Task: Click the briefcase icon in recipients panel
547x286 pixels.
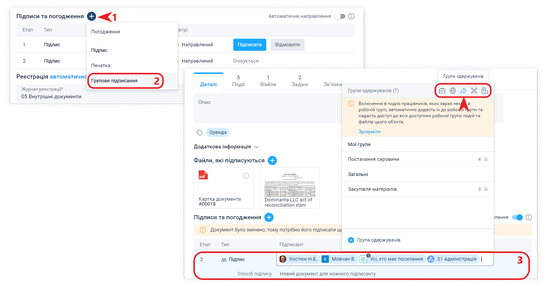Action: pyautogui.click(x=442, y=91)
